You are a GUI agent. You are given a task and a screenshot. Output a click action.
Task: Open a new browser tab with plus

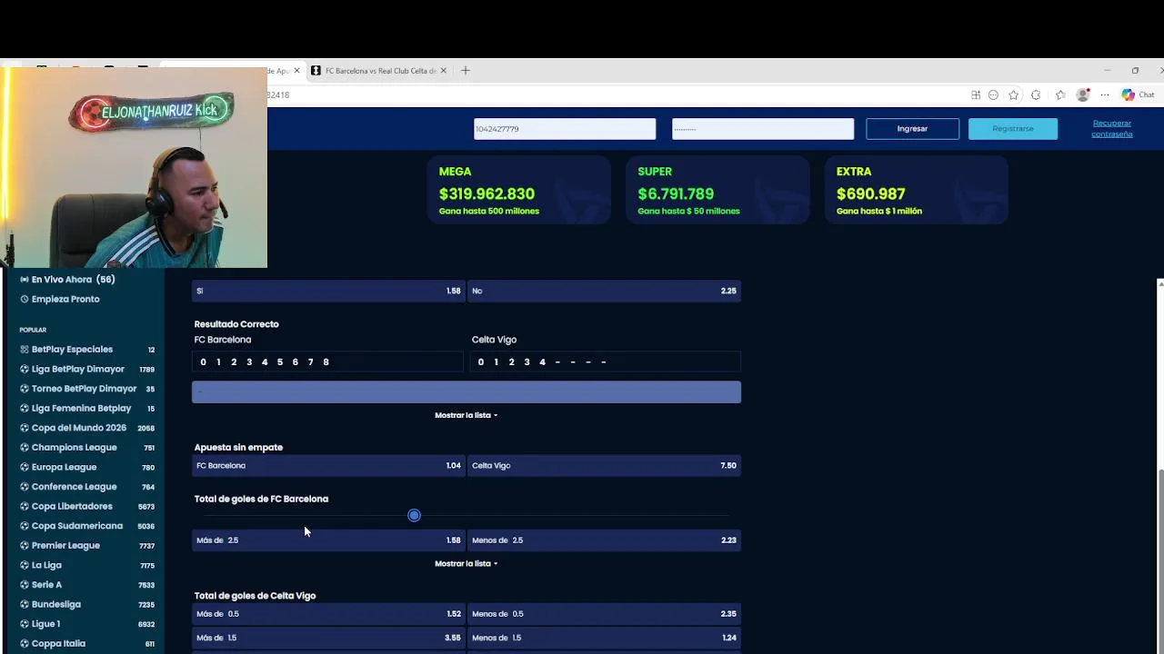click(466, 71)
